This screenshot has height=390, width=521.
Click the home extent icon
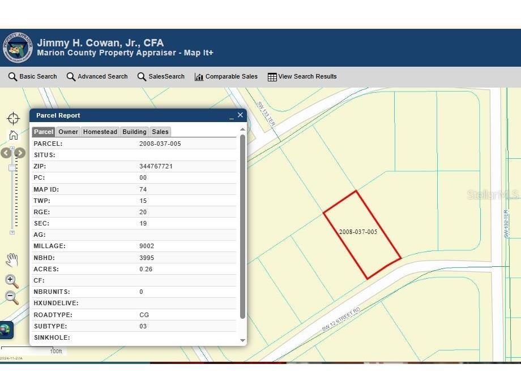13,135
